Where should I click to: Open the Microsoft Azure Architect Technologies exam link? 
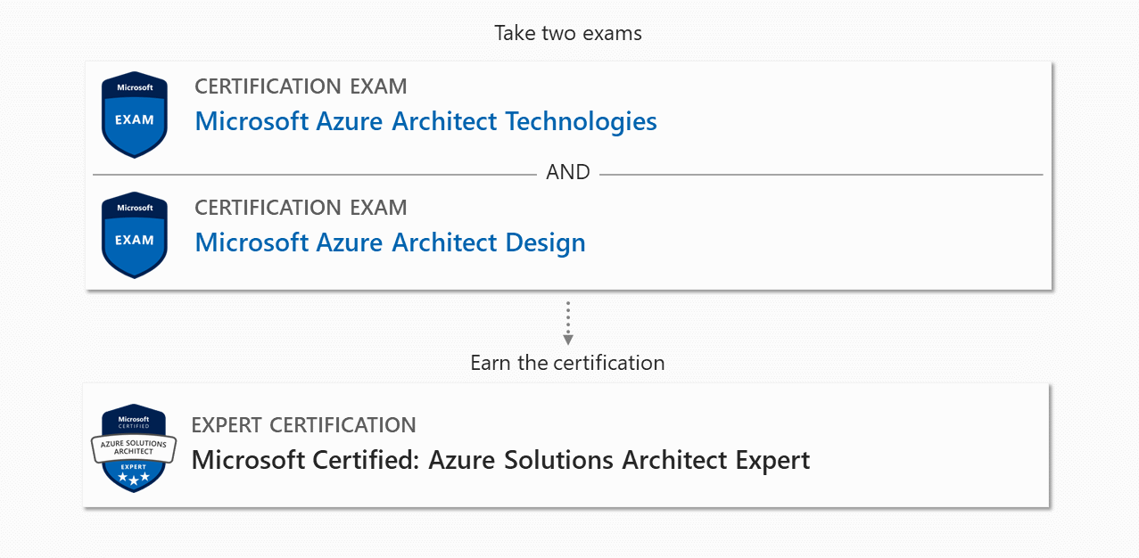click(425, 121)
